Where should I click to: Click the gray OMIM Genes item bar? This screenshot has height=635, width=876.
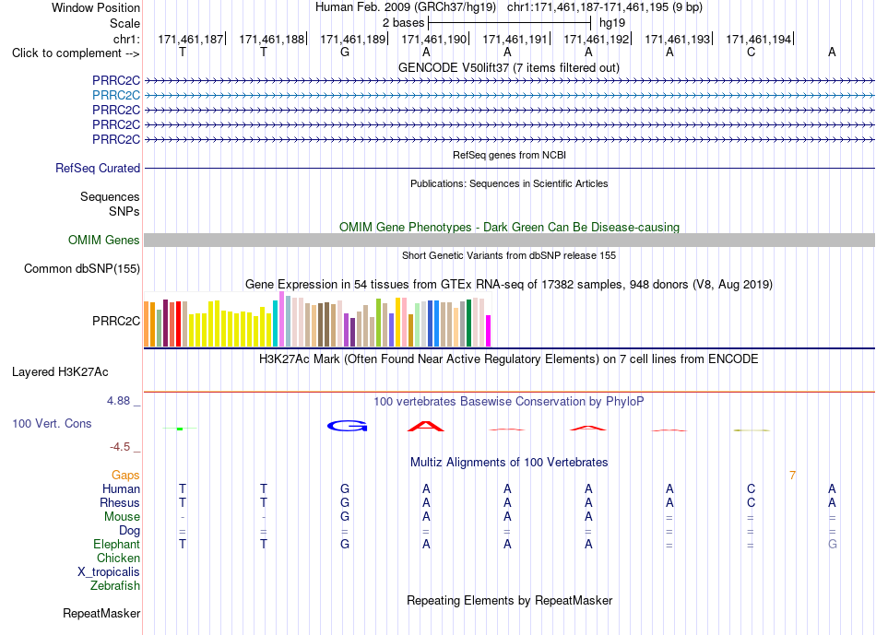coord(510,241)
